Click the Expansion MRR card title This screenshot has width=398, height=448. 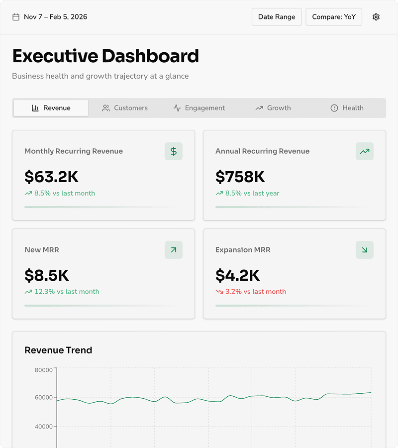tap(243, 250)
